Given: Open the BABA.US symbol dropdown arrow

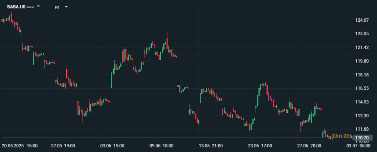Looking at the screenshot, I should [x=38, y=7].
